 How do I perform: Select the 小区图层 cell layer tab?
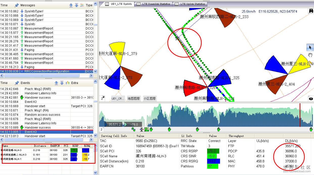150,99
